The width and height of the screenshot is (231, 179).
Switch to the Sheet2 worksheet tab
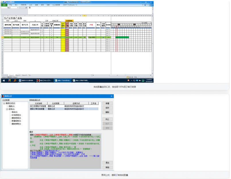point(18,75)
